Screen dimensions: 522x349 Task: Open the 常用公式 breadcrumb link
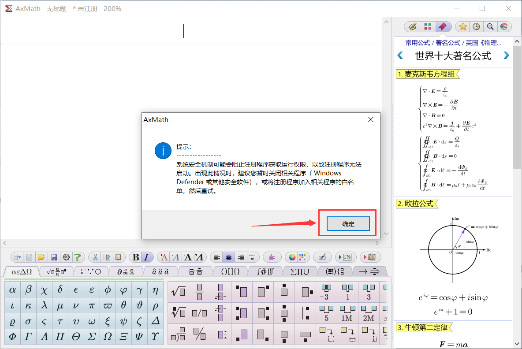click(x=417, y=43)
